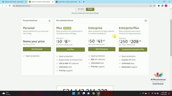The image size is (172, 96).
Task: Click 'Get two months free' note
Action: pos(85,13)
